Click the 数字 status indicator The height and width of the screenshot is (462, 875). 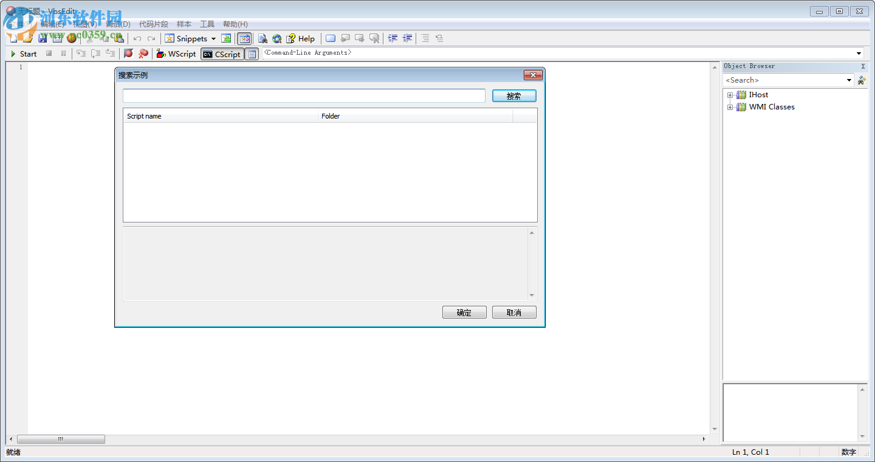click(848, 452)
